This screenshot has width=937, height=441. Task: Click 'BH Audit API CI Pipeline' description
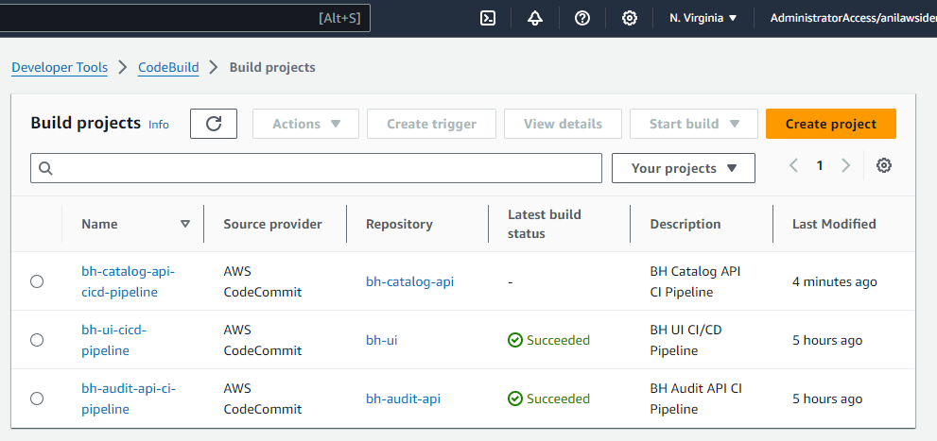[696, 399]
